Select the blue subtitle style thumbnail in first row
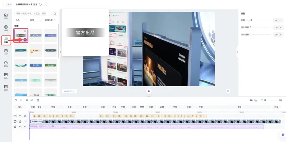 pyautogui.click(x=36, y=35)
